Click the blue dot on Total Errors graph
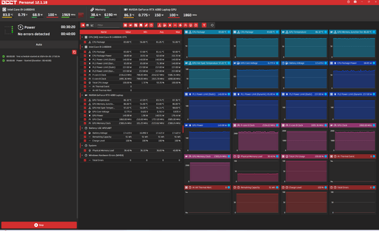 point(374,188)
